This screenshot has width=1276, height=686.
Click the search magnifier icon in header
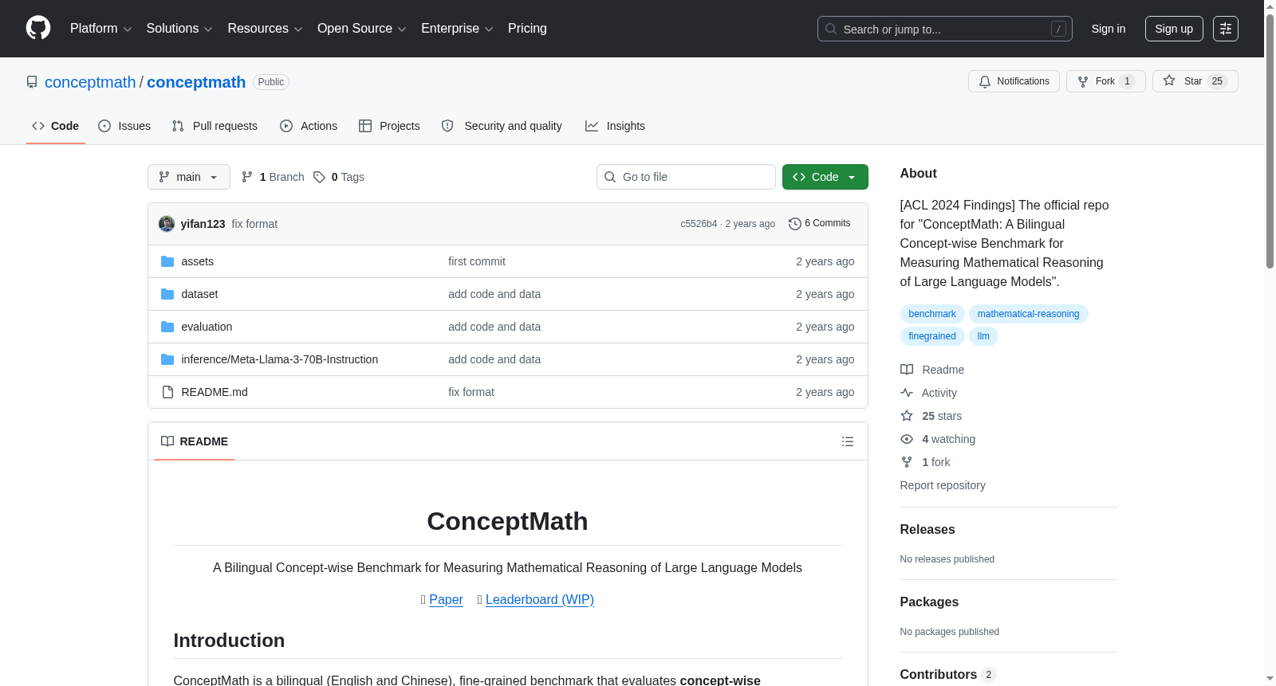click(831, 29)
